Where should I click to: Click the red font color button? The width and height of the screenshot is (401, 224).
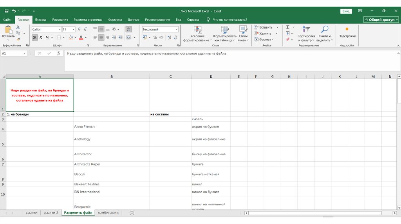tap(81, 37)
